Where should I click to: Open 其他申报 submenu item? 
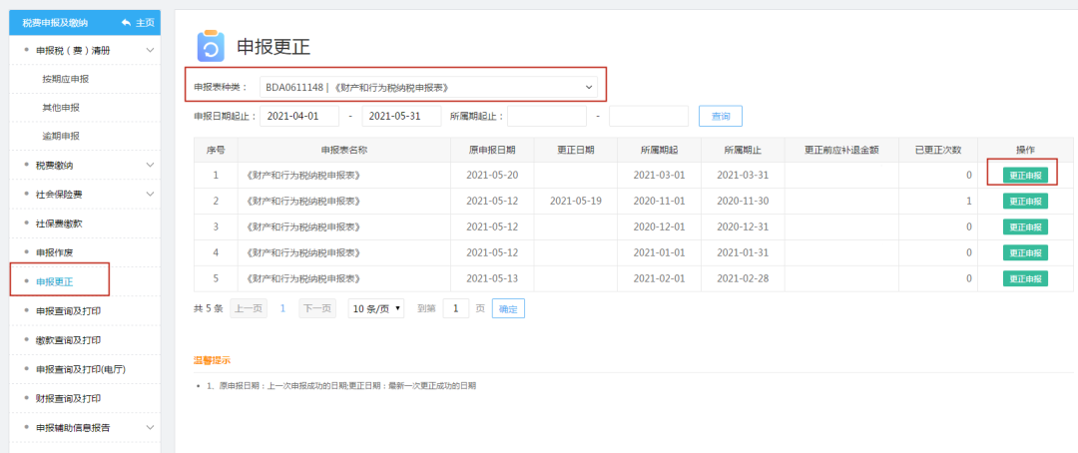click(x=61, y=108)
